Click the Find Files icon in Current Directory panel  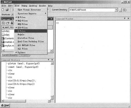(x=12, y=23)
